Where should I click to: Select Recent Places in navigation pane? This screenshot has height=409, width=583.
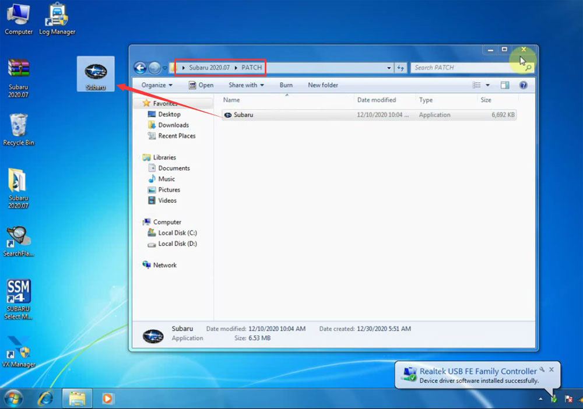point(177,136)
